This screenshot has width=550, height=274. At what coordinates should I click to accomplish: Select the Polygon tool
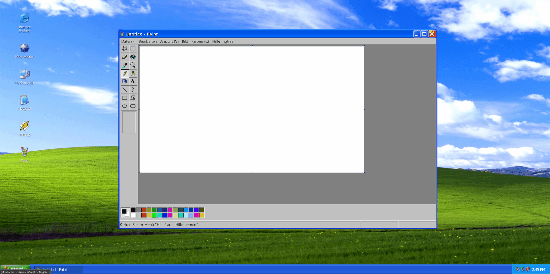(x=133, y=98)
